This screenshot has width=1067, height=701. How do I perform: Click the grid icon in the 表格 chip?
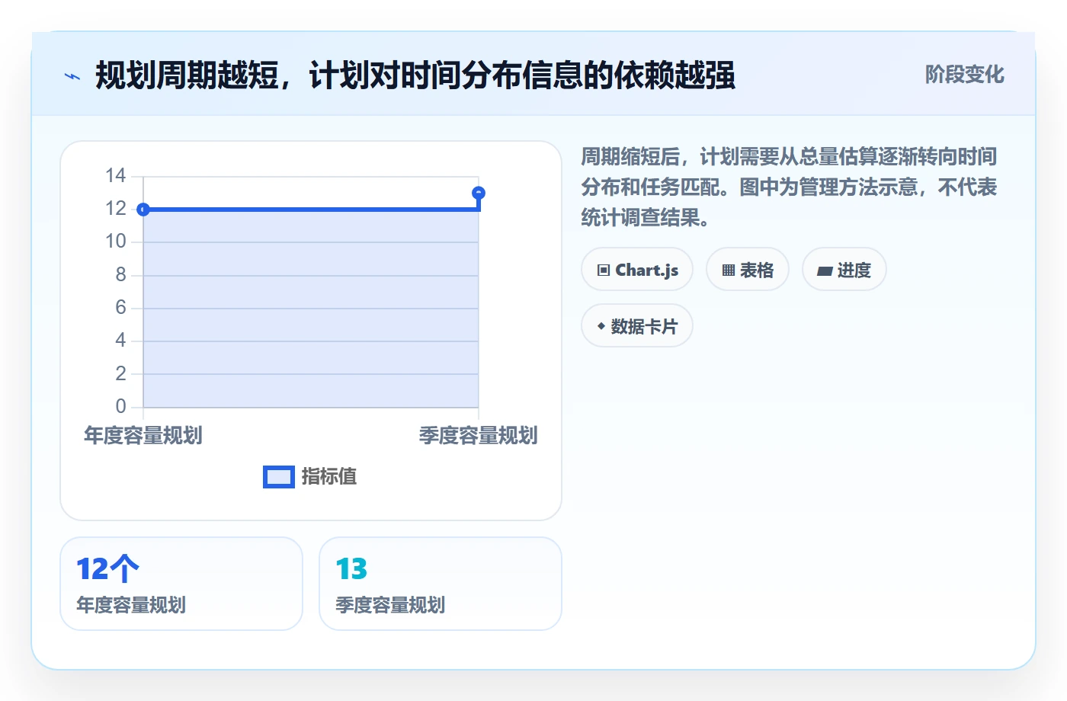coord(729,270)
